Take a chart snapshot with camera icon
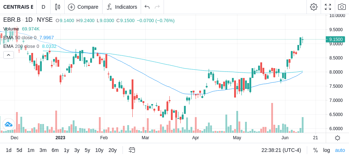The image size is (349, 157). (x=342, y=7)
